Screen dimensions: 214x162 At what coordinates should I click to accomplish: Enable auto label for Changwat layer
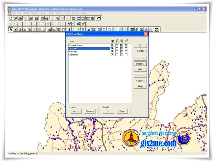[x=126, y=55]
